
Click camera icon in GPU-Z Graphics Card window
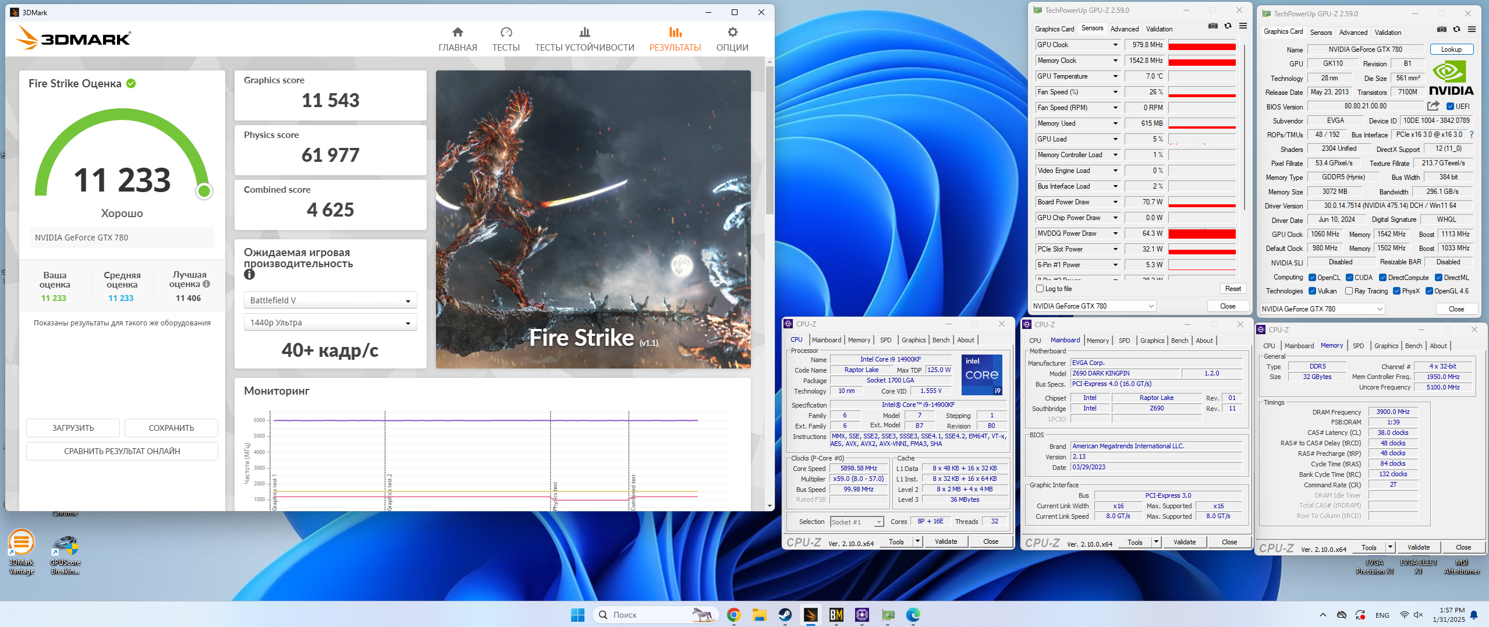coord(1442,29)
